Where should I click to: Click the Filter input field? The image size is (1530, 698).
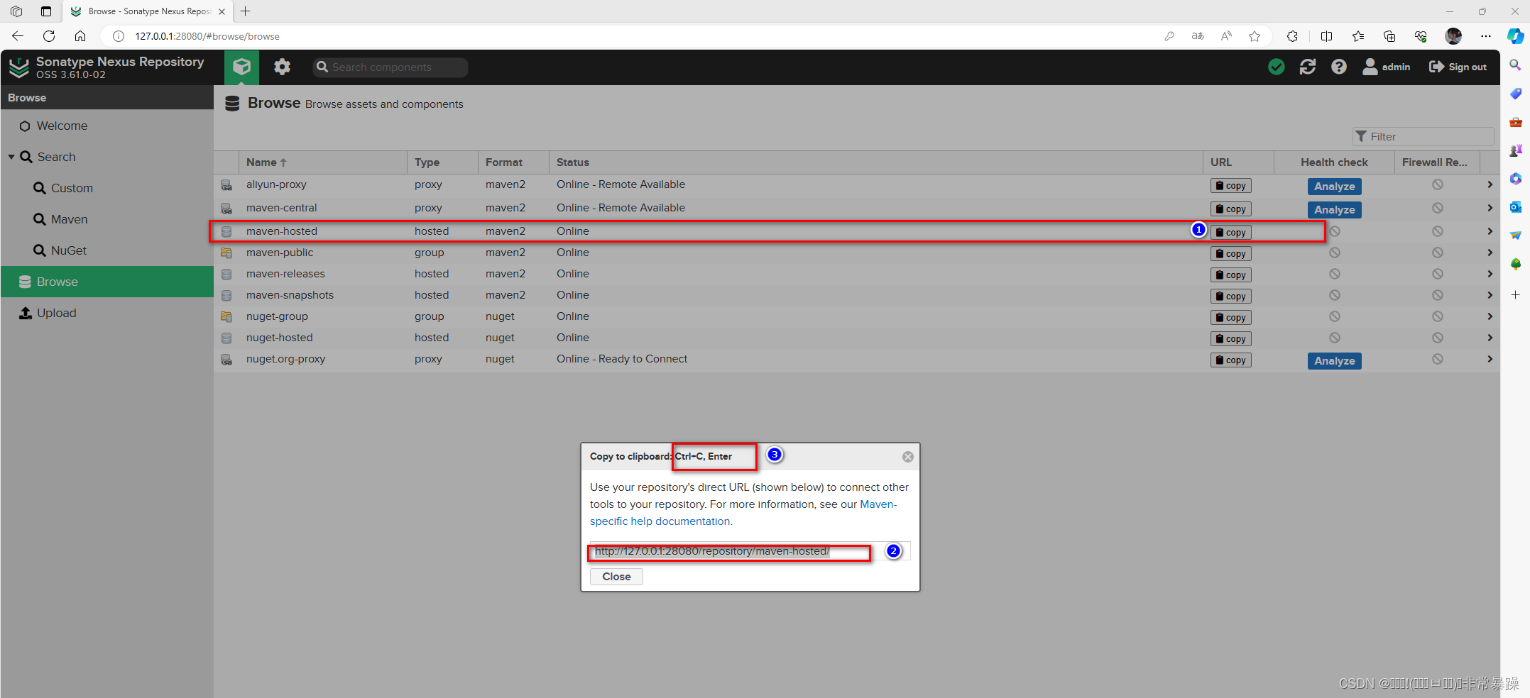coord(1423,137)
